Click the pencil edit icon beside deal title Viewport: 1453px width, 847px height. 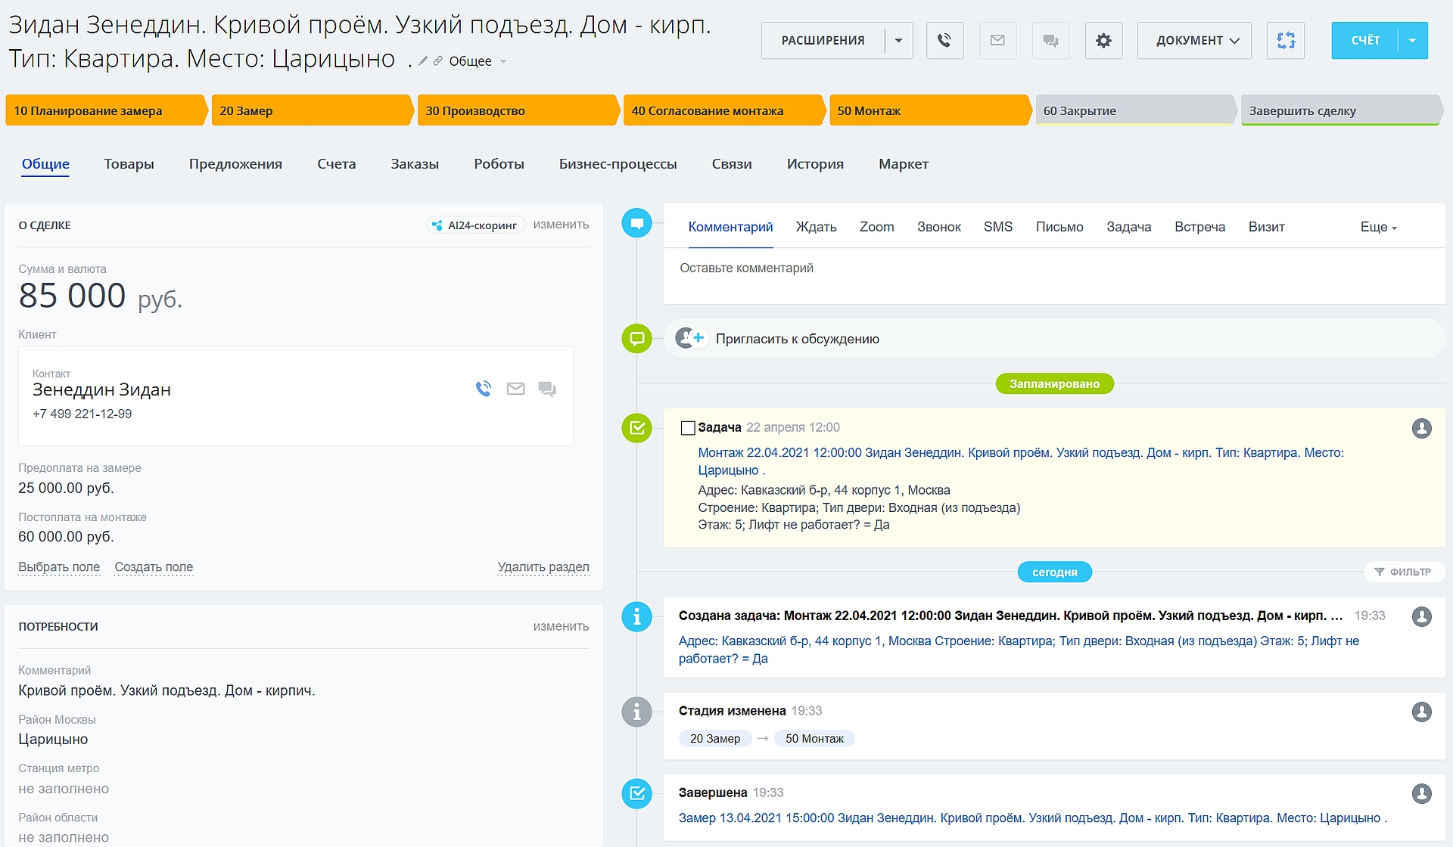tap(423, 61)
